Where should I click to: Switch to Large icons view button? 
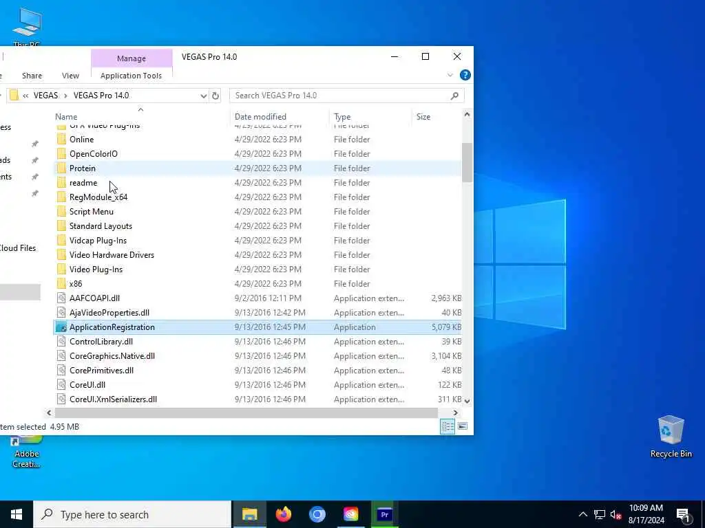click(x=463, y=426)
